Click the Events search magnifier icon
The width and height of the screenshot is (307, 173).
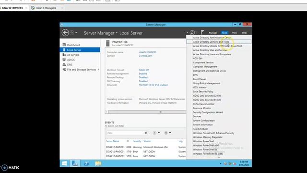146,133
